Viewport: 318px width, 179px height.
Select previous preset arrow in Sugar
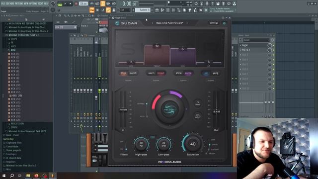(x=153, y=23)
